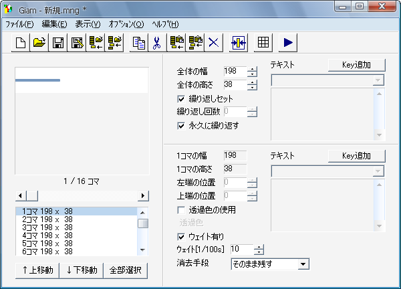Click the frame list scrollbar thumb
The image size is (401, 289).
[143, 223]
